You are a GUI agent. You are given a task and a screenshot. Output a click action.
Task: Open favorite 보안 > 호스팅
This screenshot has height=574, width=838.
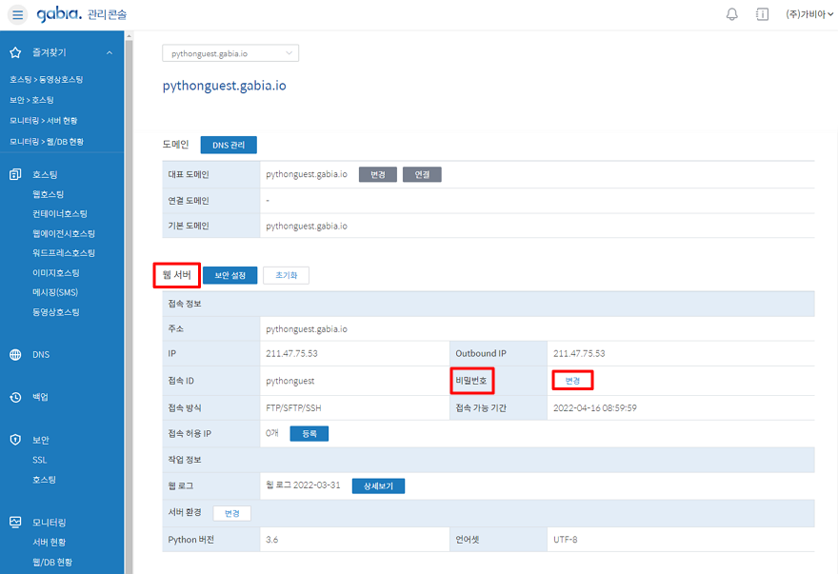point(31,100)
